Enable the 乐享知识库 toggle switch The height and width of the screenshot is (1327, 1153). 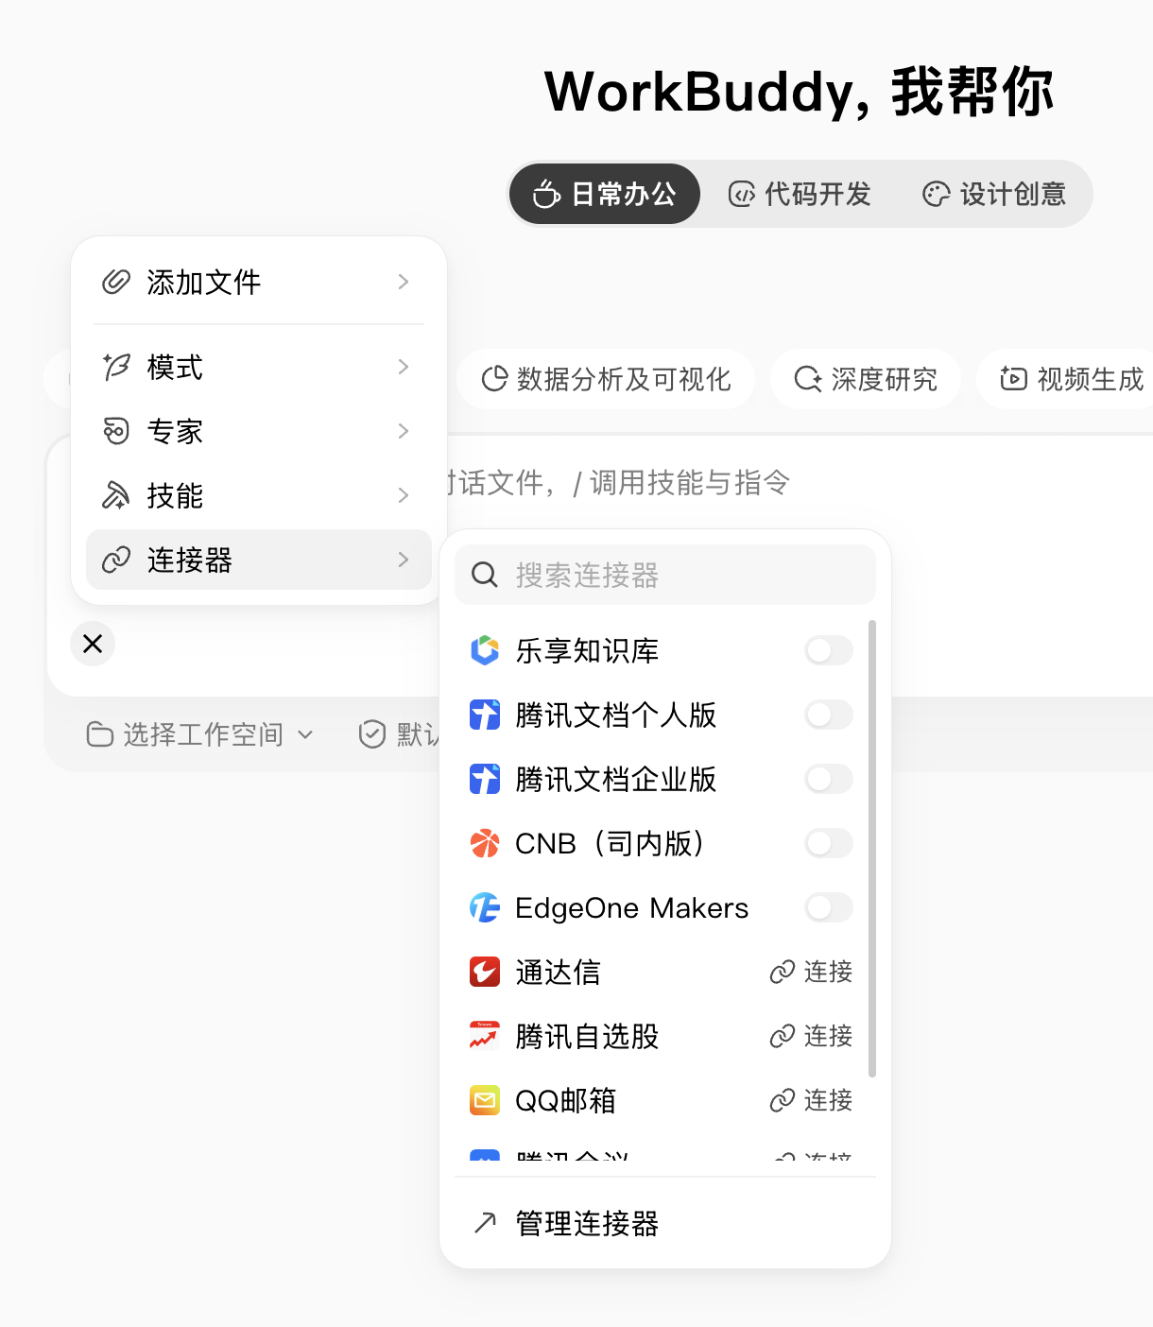click(829, 650)
